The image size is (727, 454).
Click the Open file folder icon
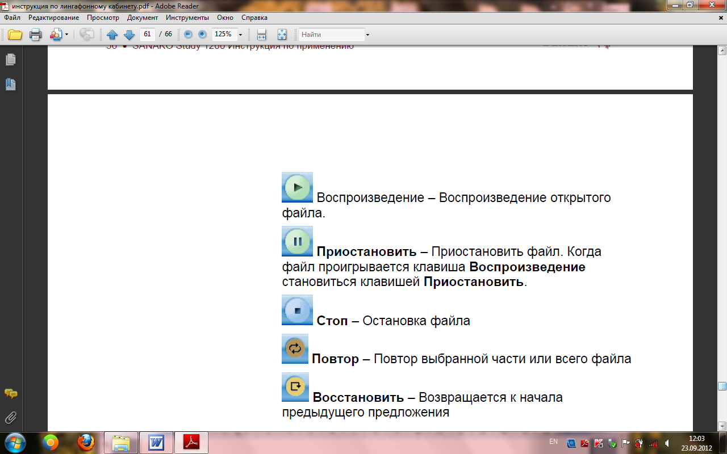click(x=15, y=35)
